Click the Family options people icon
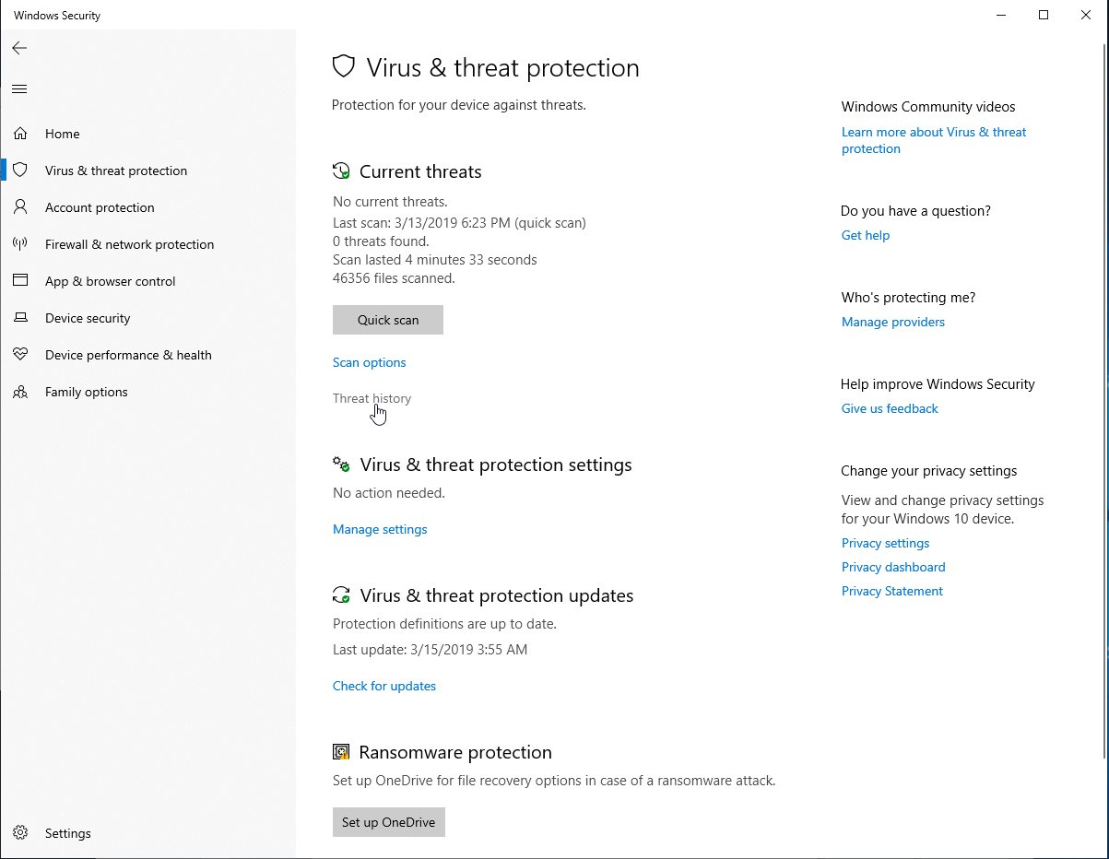 20,392
